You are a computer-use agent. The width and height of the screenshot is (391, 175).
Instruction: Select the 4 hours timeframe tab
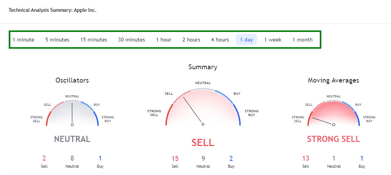tap(220, 40)
